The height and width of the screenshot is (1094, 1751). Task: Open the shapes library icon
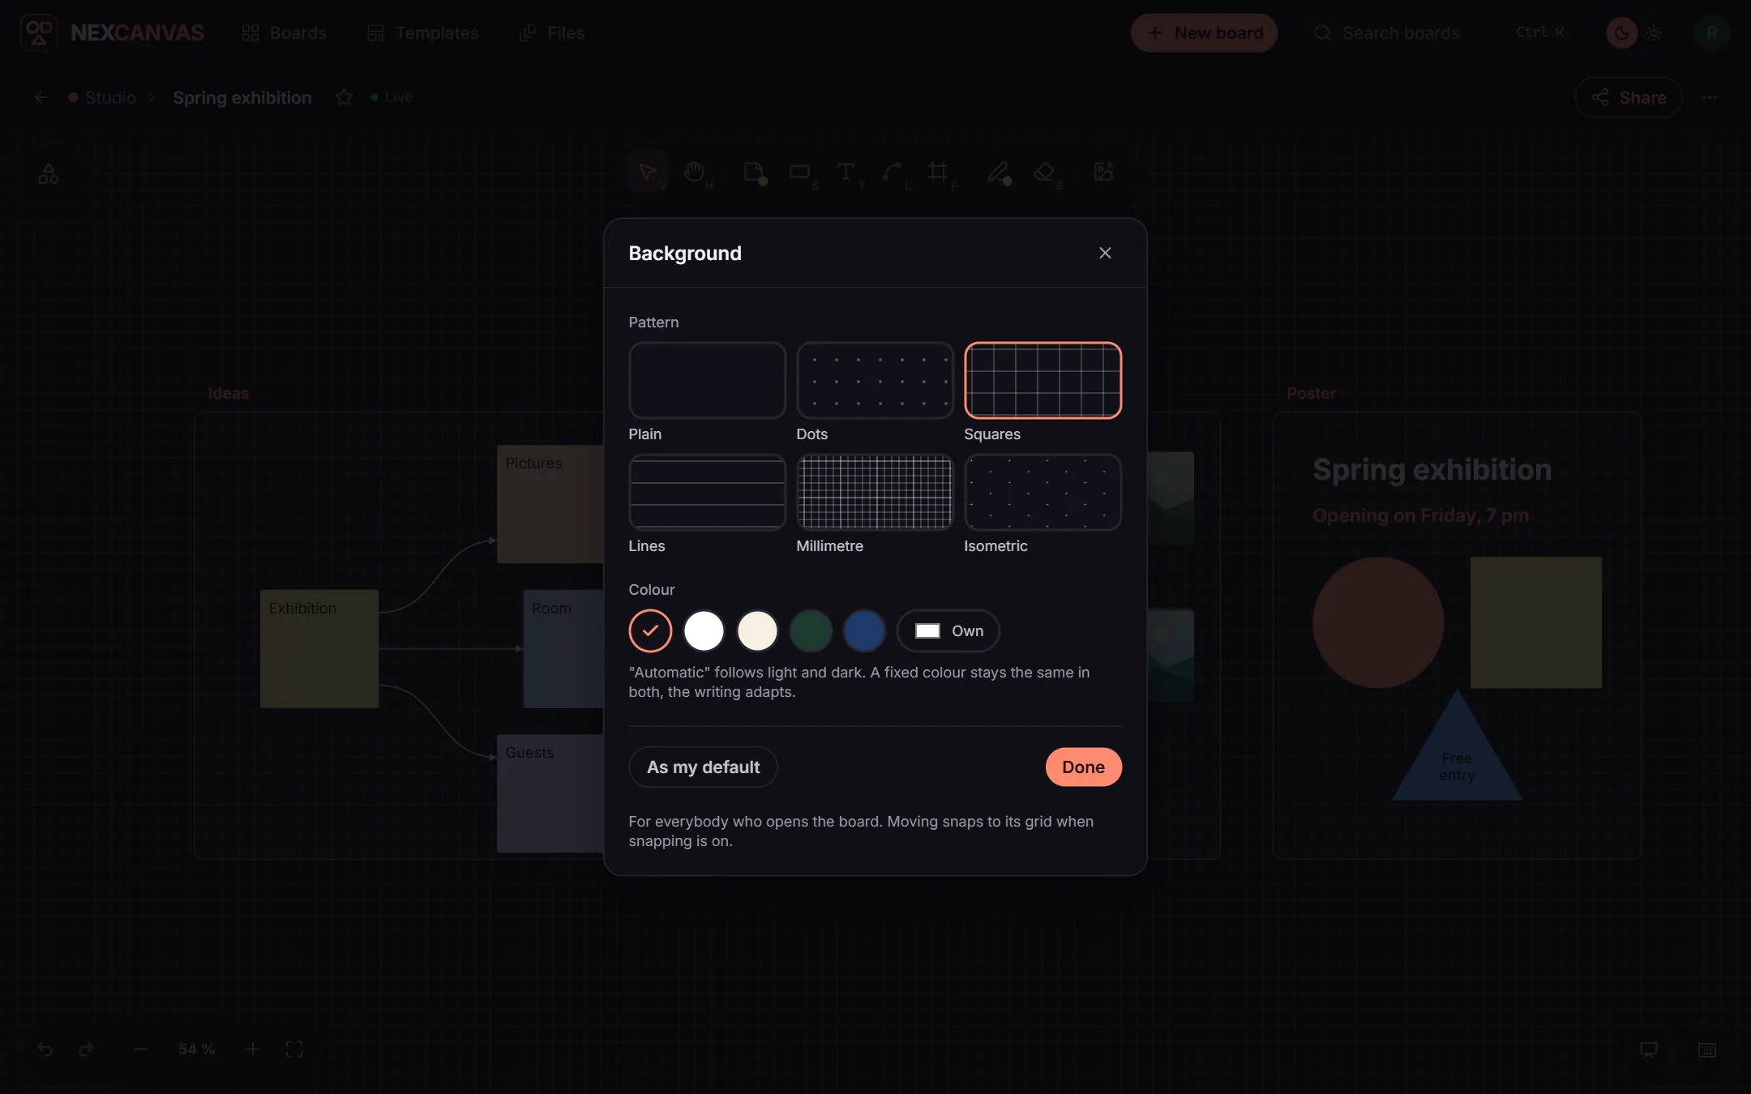pos(49,173)
